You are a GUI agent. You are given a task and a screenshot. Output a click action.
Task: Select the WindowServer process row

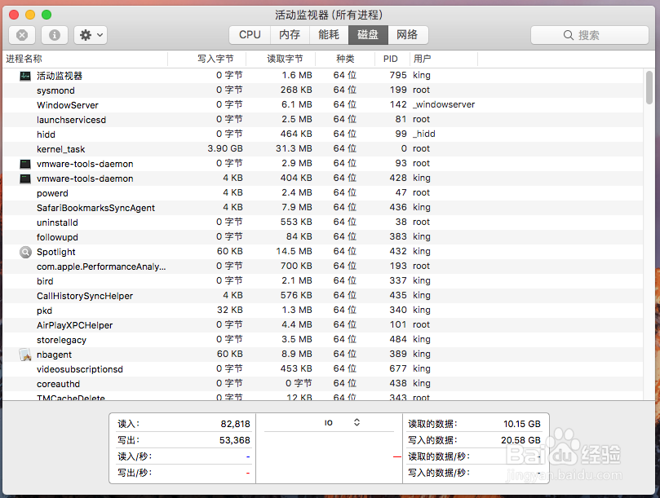click(x=323, y=105)
